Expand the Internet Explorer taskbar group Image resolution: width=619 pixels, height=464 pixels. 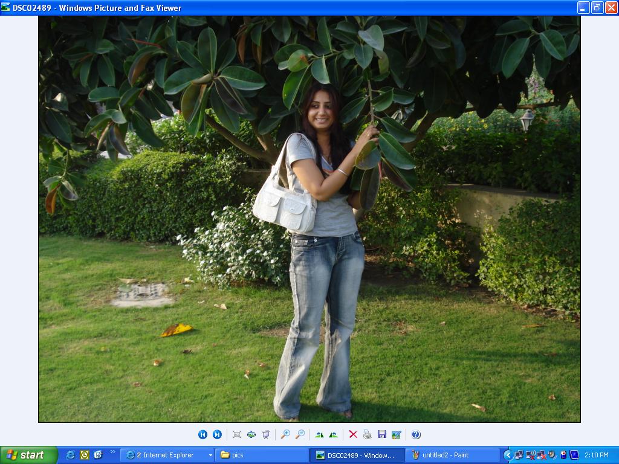coord(210,456)
